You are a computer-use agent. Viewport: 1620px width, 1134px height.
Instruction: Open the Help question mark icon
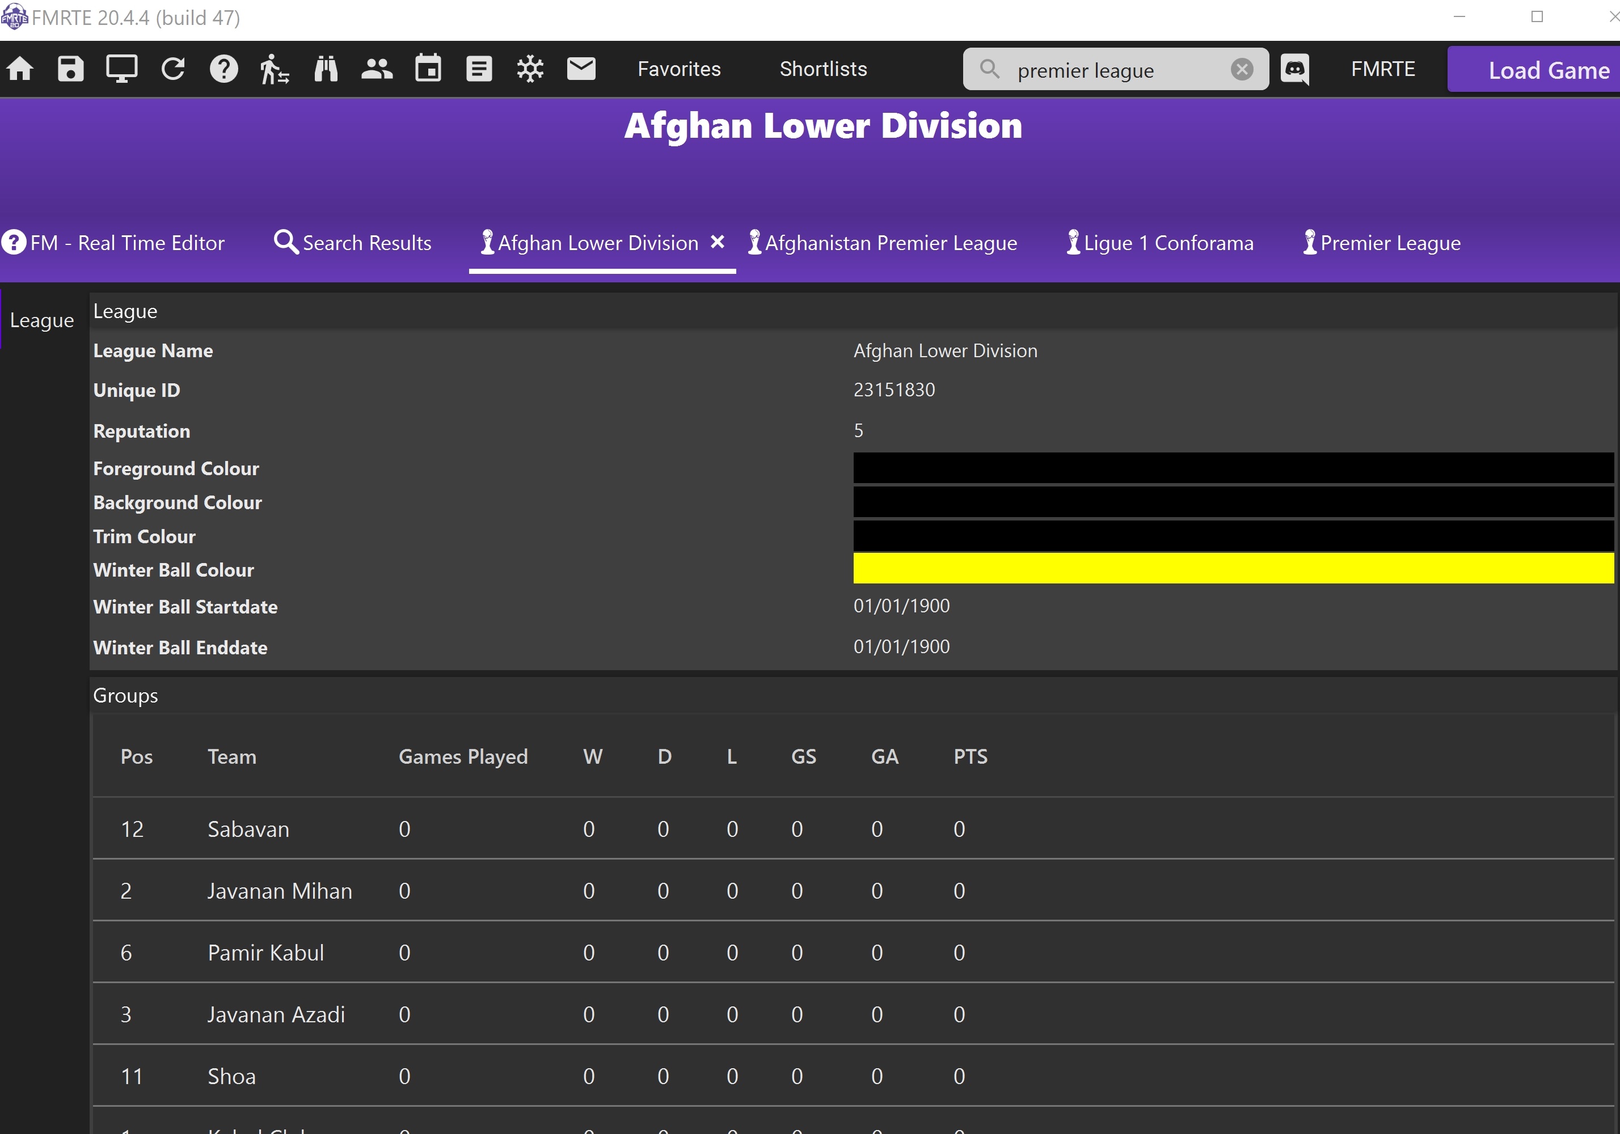click(x=223, y=69)
